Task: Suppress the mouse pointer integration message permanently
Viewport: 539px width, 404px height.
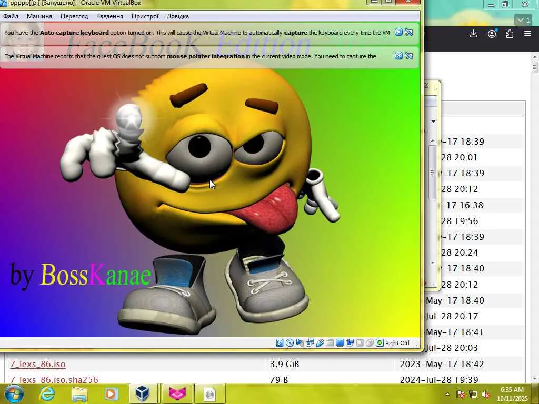Action: point(408,56)
